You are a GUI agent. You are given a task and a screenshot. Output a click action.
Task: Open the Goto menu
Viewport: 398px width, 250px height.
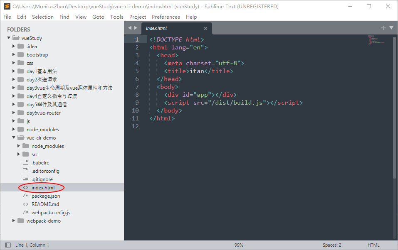point(98,17)
